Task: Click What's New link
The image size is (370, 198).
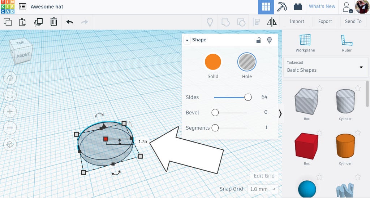Action: point(322,6)
